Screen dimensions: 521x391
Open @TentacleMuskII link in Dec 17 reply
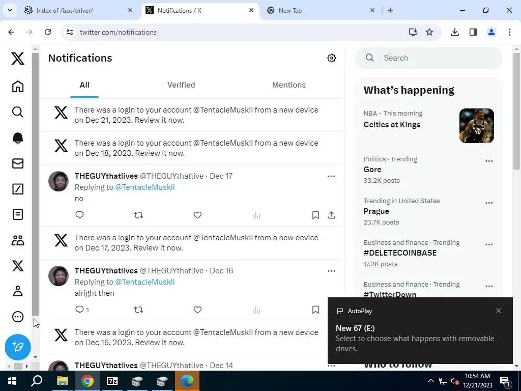pyautogui.click(x=145, y=187)
